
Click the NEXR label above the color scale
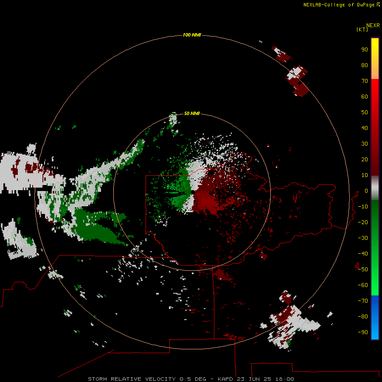[x=373, y=25]
